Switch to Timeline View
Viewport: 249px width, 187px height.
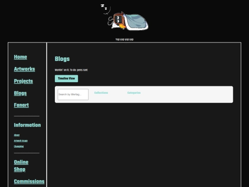coord(66,78)
